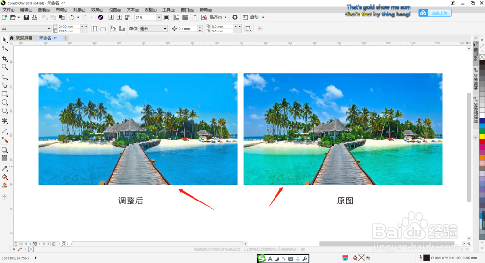The width and height of the screenshot is (485, 263).
Task: Click the Undo arrow icon
Action: 72,17
